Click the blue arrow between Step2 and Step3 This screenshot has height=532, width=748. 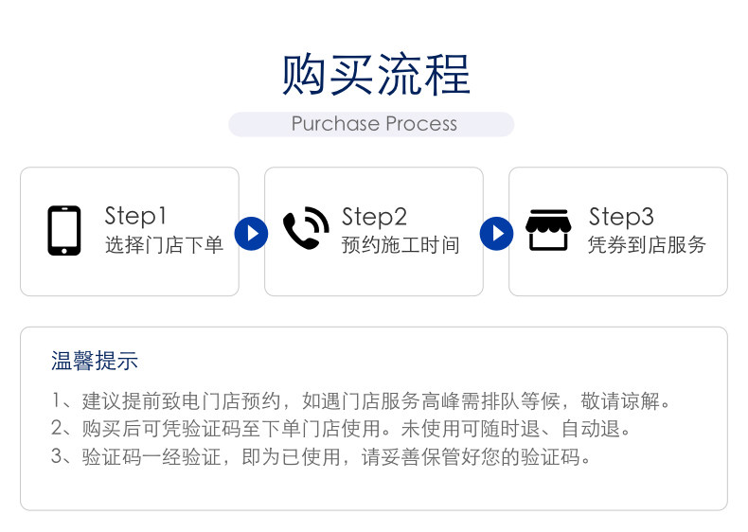(x=496, y=233)
